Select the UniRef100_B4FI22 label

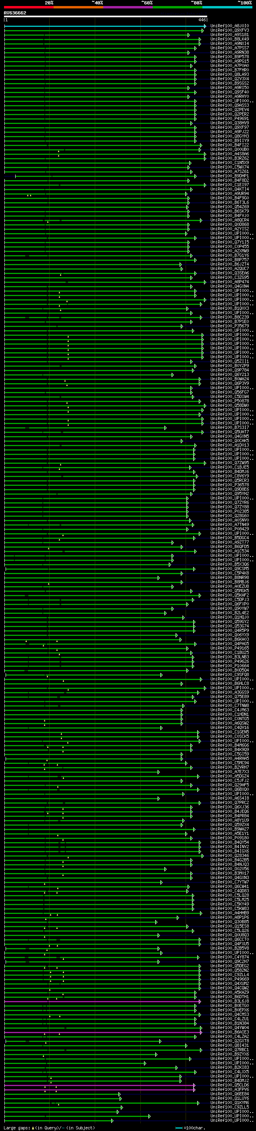coord(230,145)
